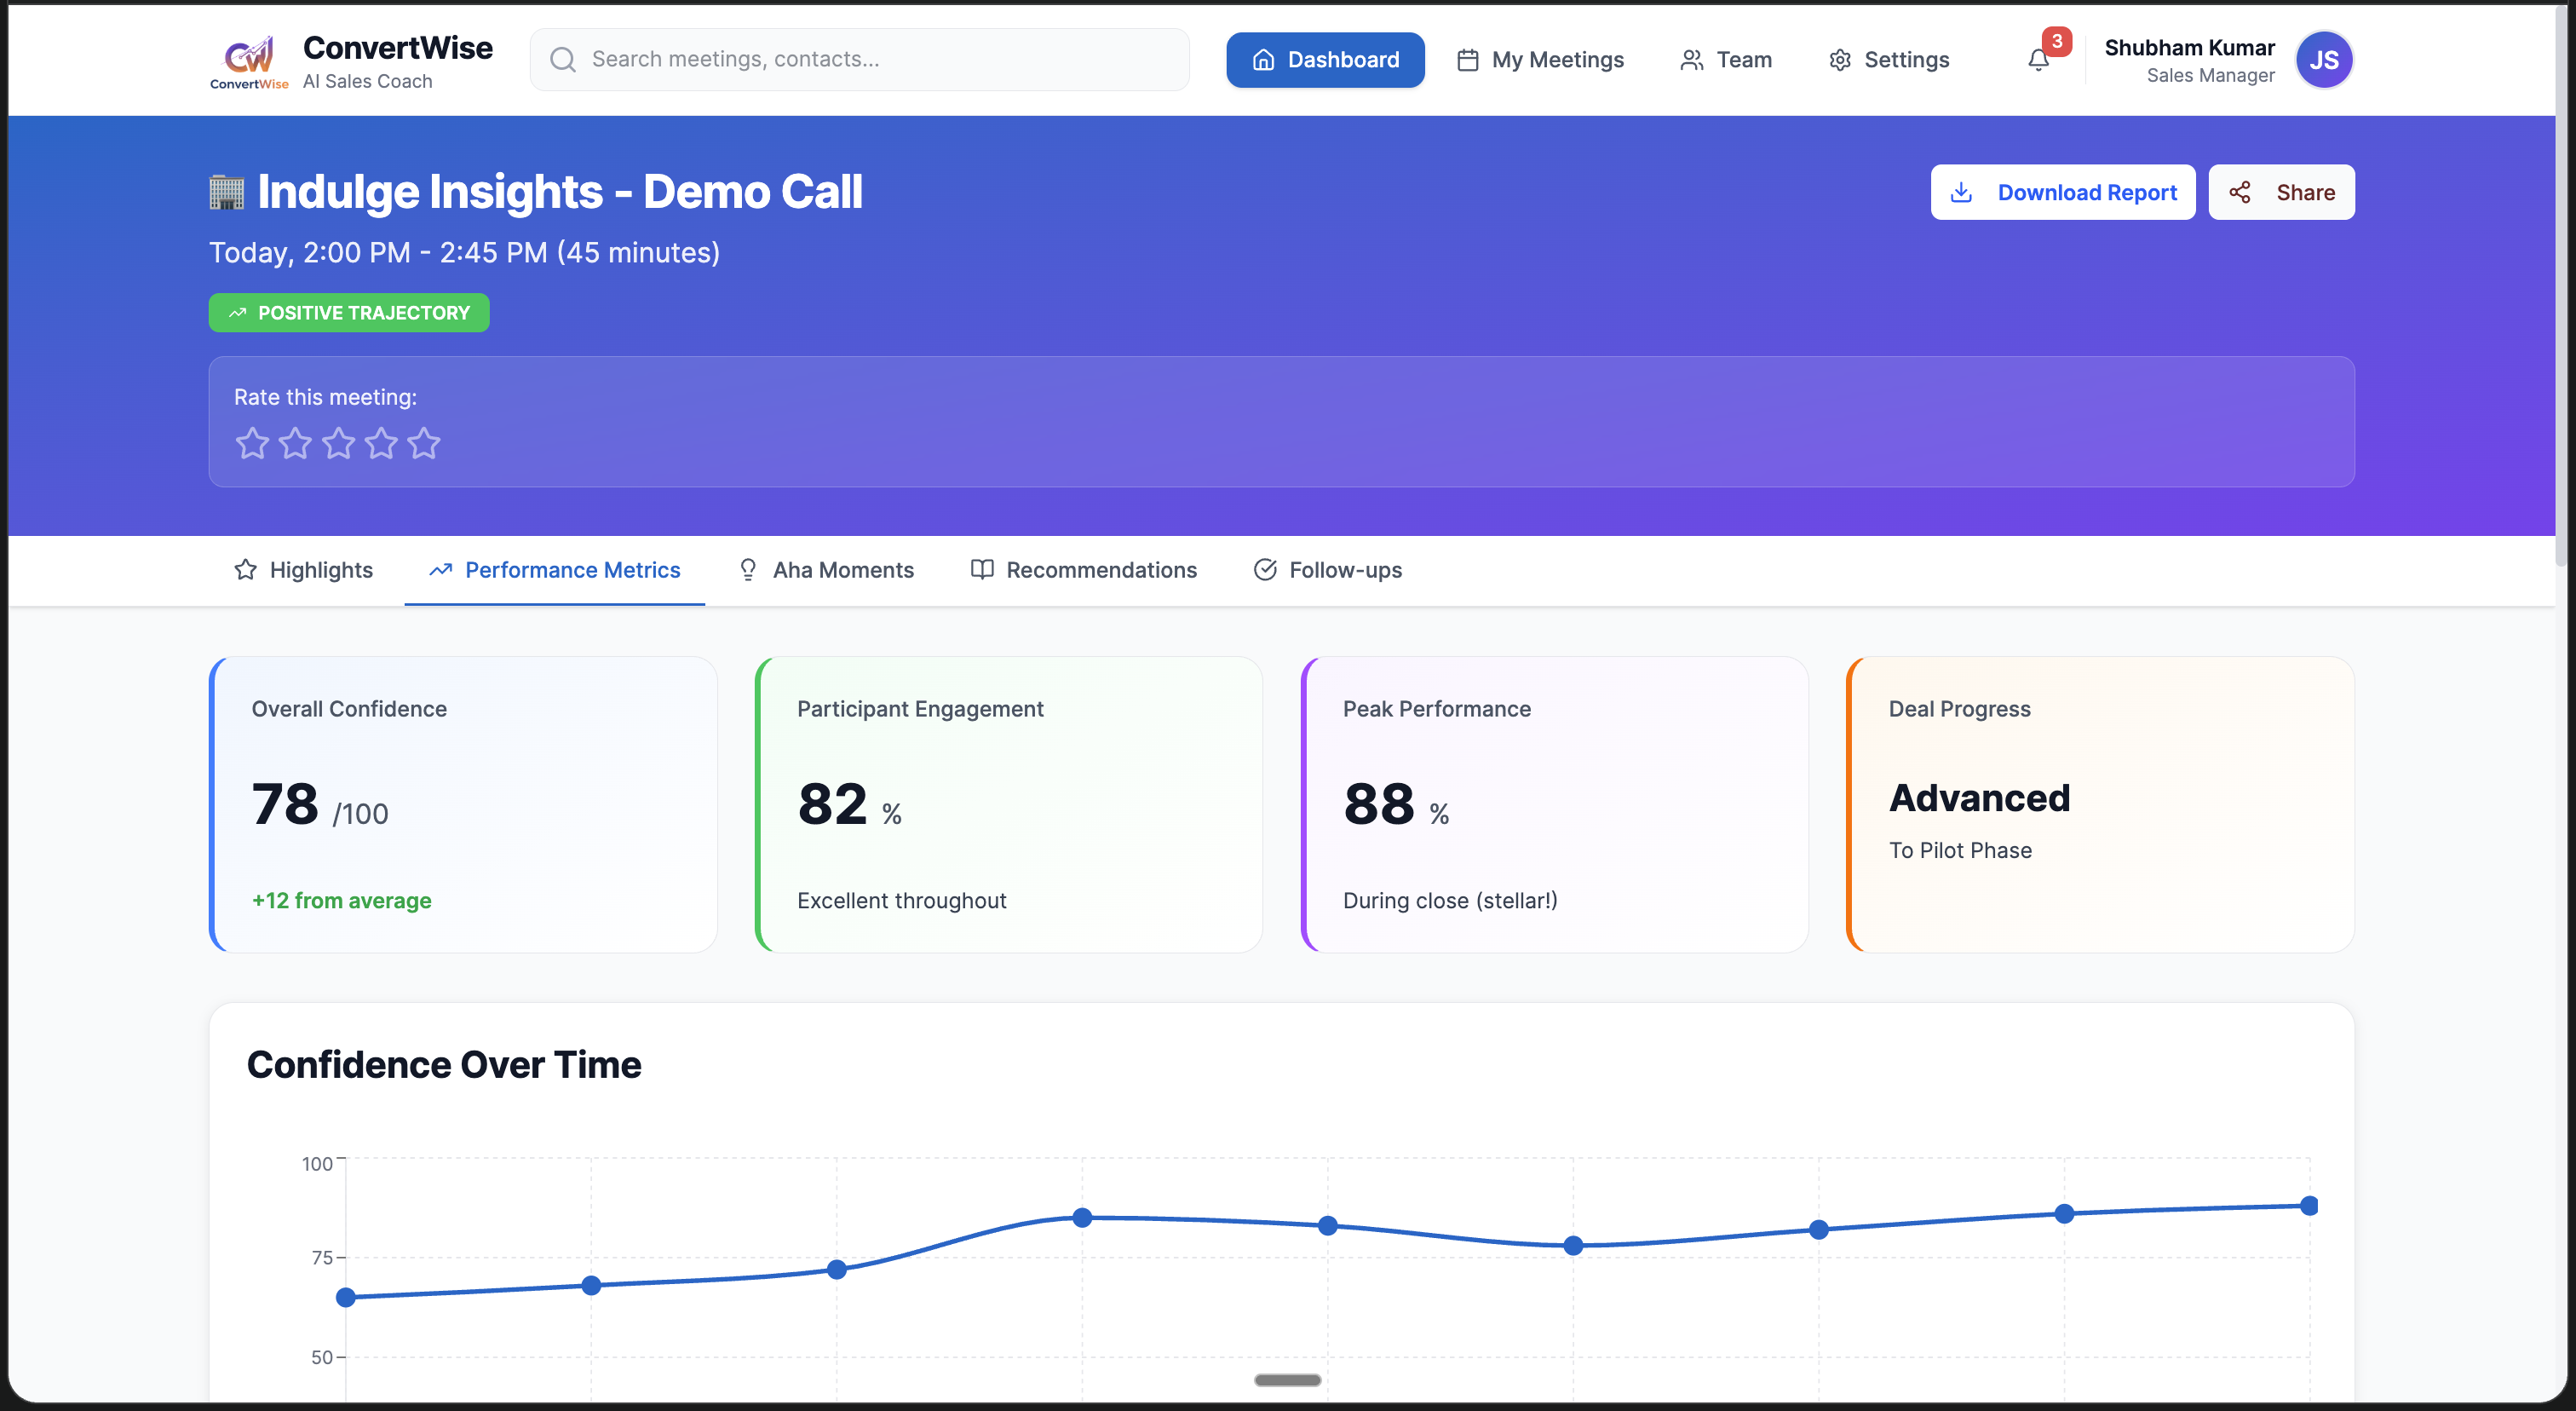The height and width of the screenshot is (1411, 2576).
Task: Rate the meeting one star
Action: [x=252, y=443]
